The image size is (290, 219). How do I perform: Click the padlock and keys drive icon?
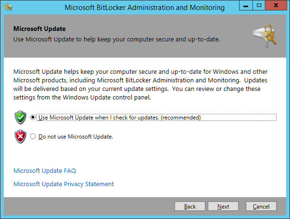[x=265, y=36]
